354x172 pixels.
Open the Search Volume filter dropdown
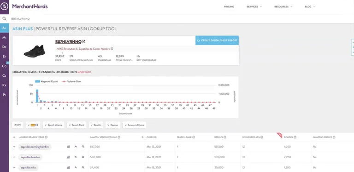53,125
